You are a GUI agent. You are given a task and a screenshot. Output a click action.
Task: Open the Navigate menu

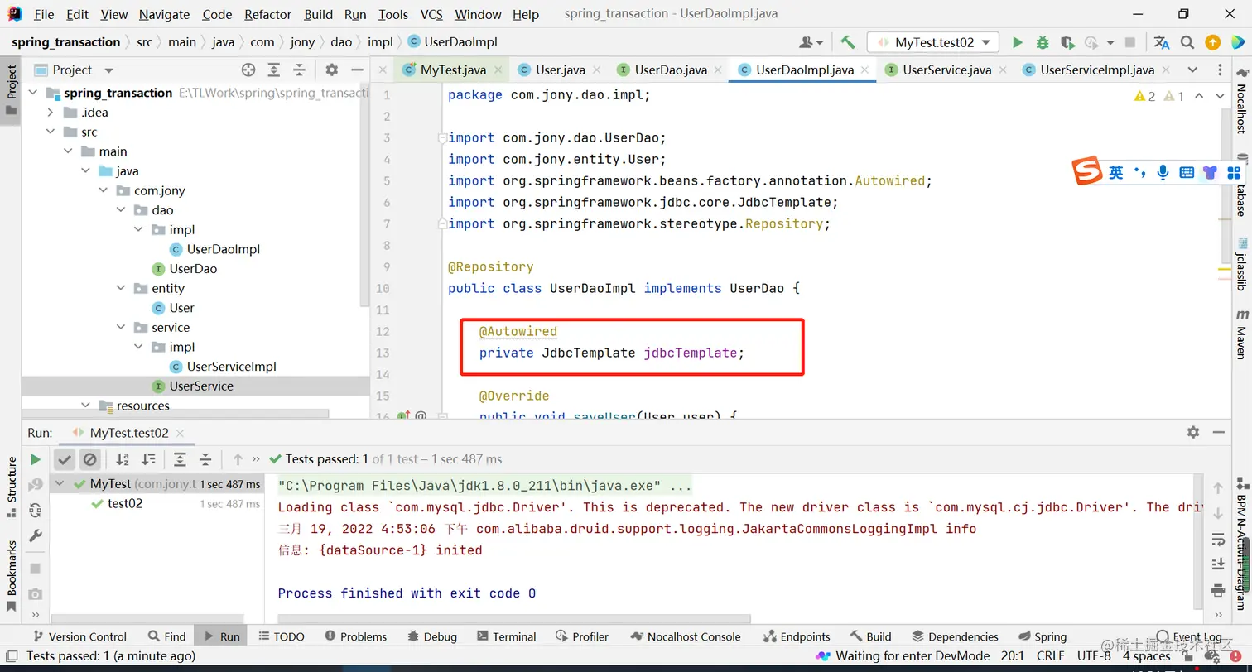click(x=164, y=14)
